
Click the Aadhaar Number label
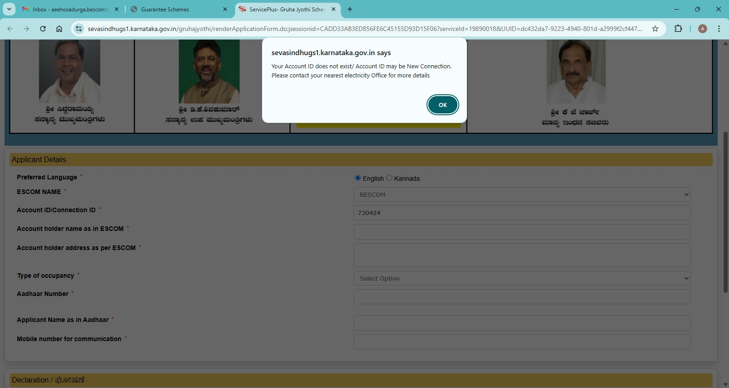43,294
